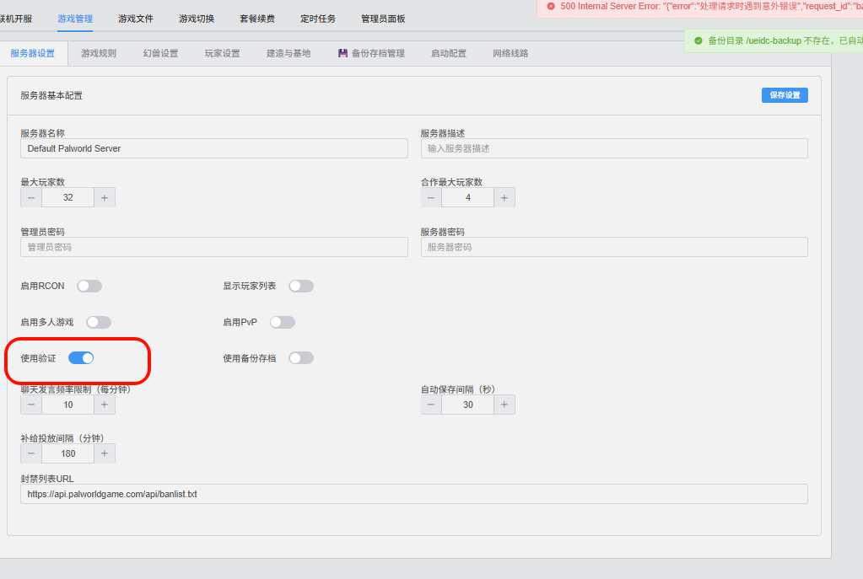Focus the 封禁列表URL text field
The height and width of the screenshot is (579, 863).
click(x=413, y=494)
